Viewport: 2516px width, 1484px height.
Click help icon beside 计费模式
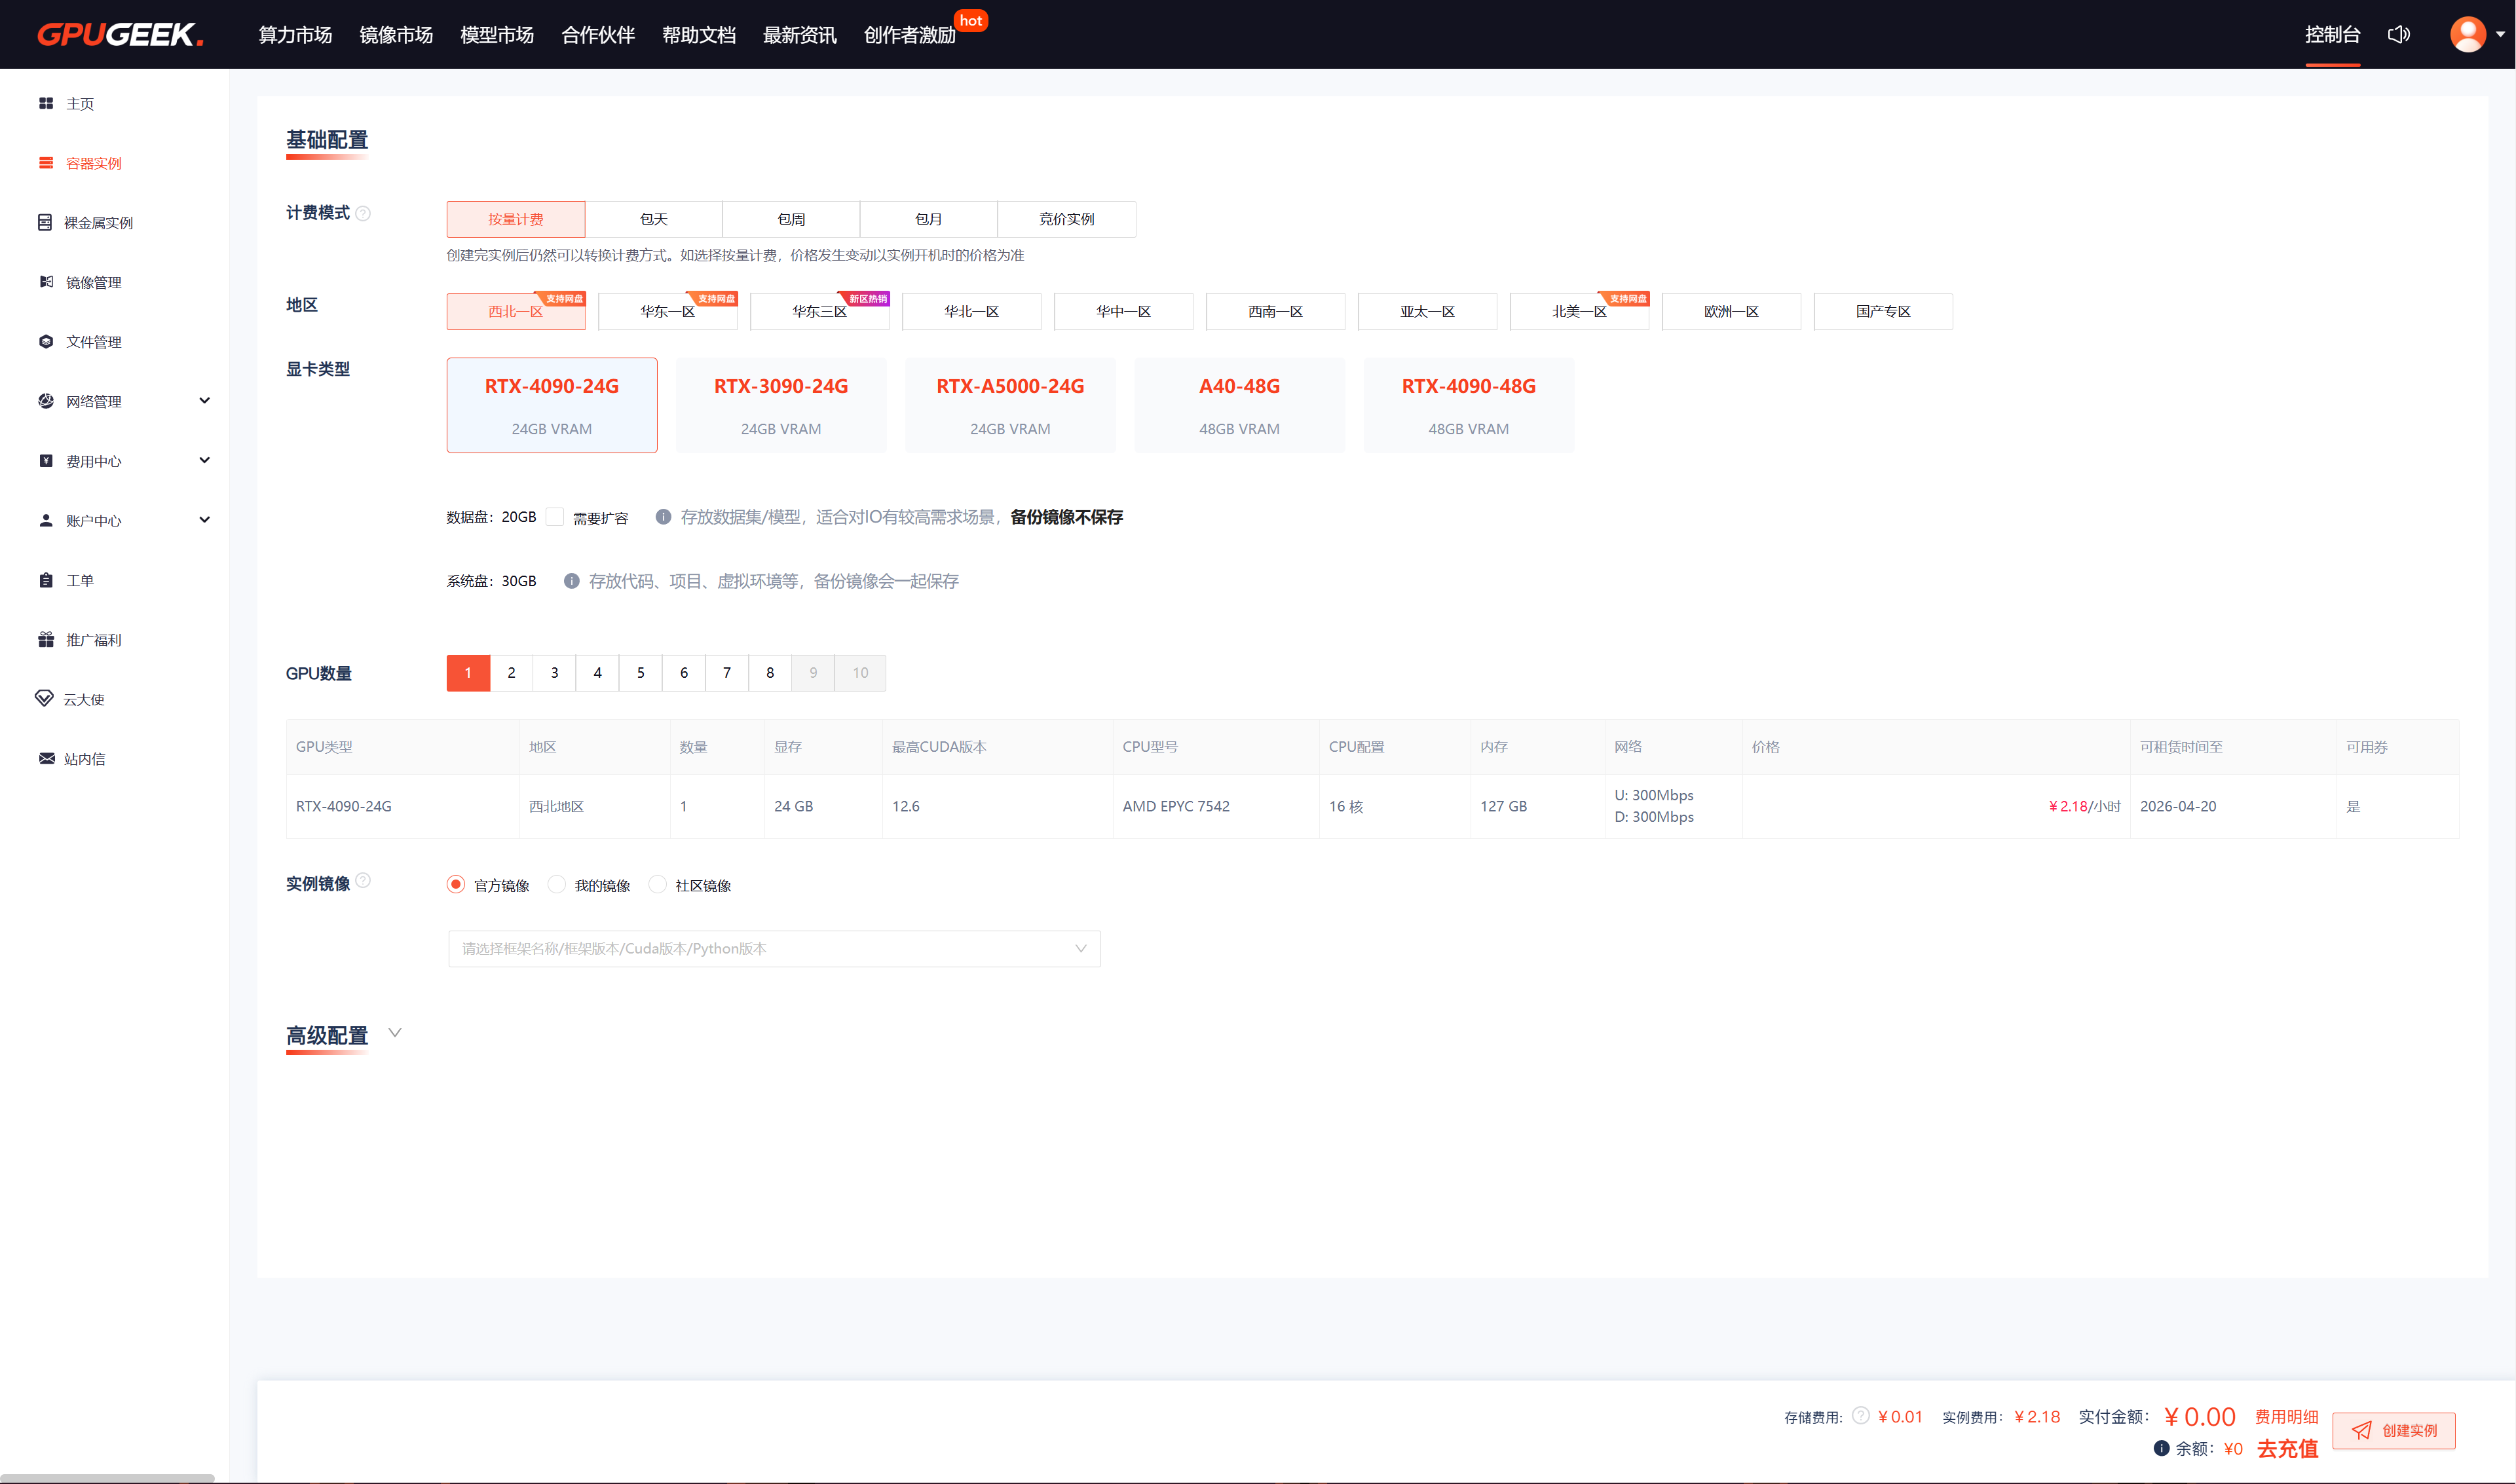click(x=364, y=213)
